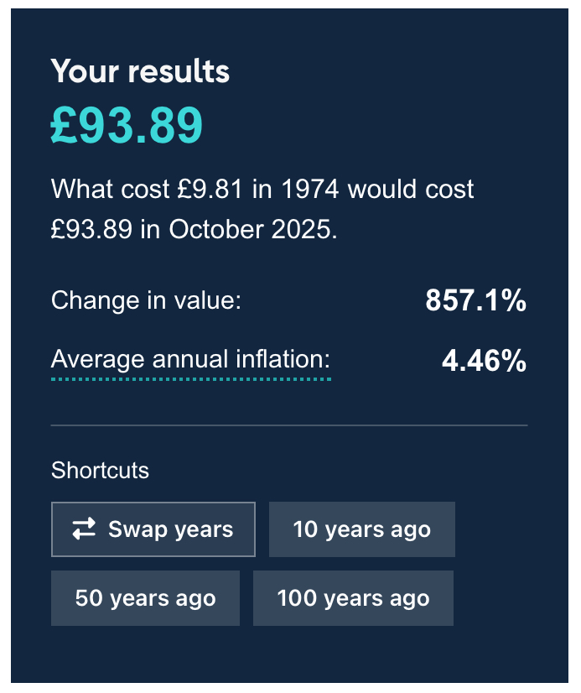Click the "Your results" heading
Viewport: 581px width, 693px height.
(140, 71)
